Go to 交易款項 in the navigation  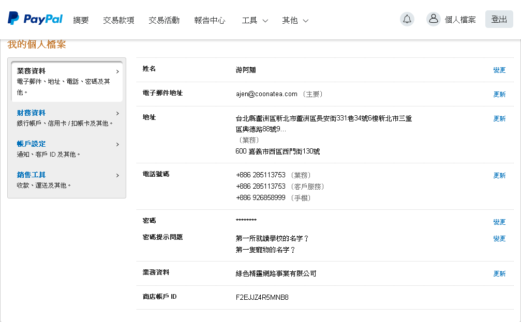(118, 20)
